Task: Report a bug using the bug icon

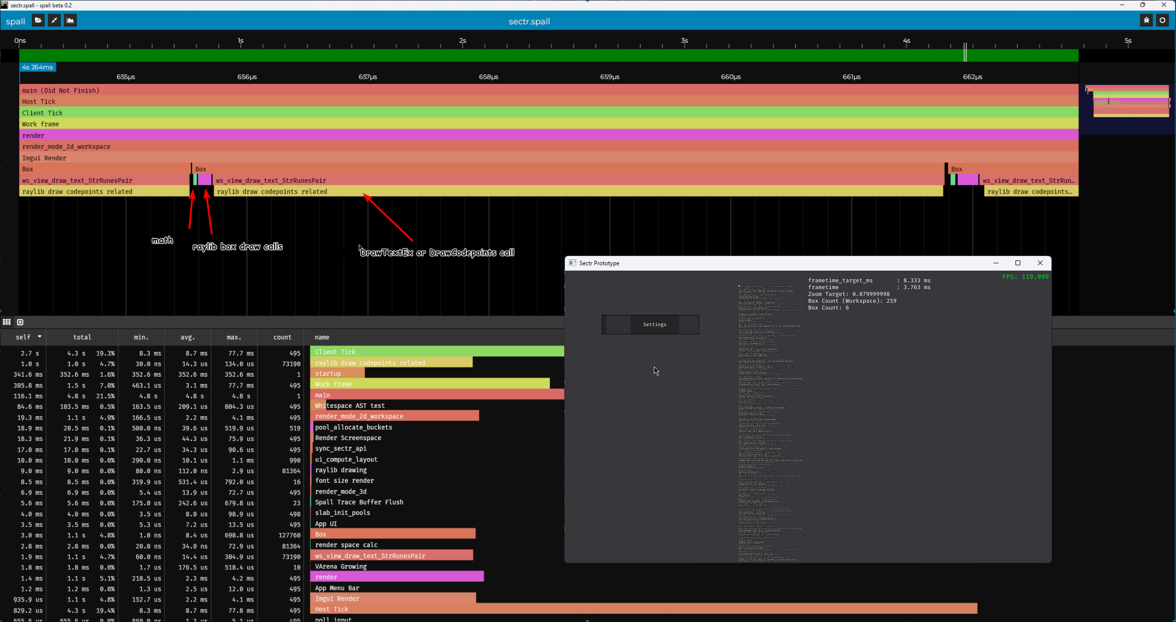Action: click(1146, 20)
